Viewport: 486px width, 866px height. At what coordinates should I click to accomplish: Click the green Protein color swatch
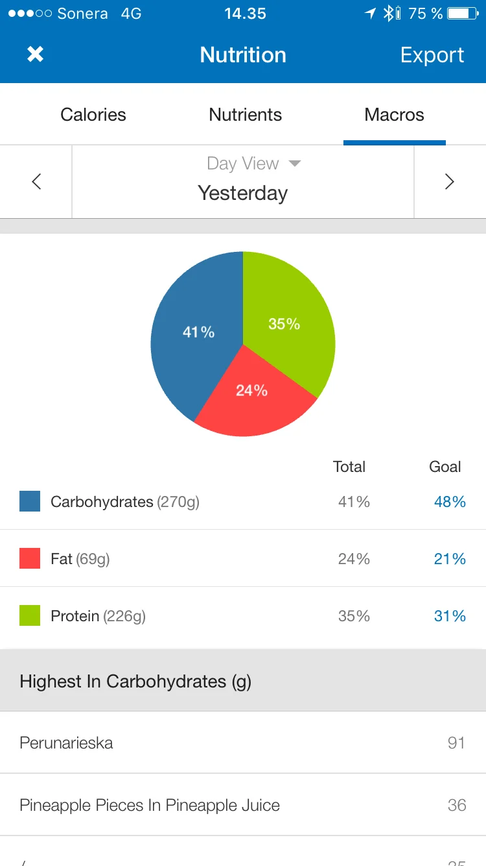30,615
